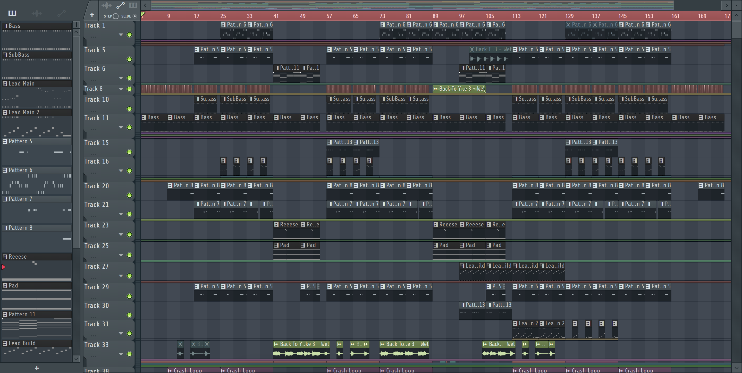
Task: Select the piano-roll patterns picker icon
Action: coord(12,13)
